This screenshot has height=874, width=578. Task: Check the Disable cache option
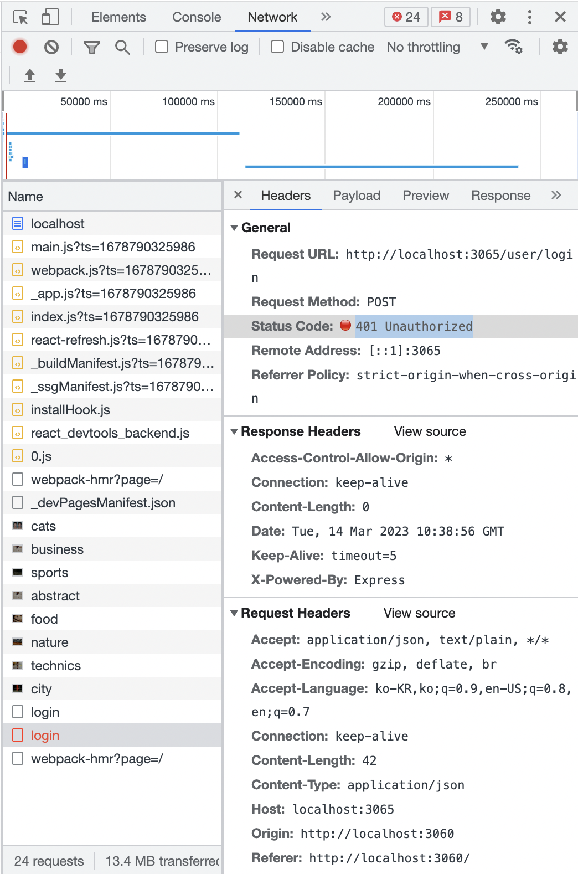pyautogui.click(x=277, y=47)
